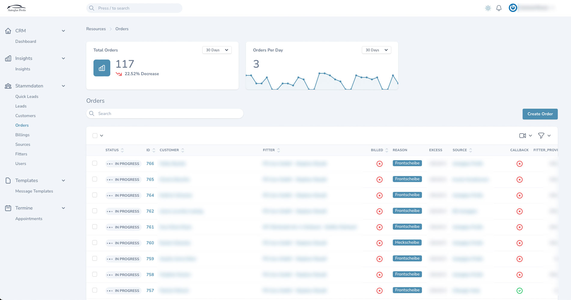571x300 pixels.
Task: Collapse the CRM sidebar section
Action: 63,31
